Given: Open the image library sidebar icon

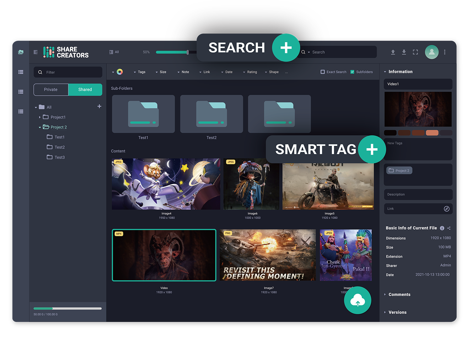Looking at the screenshot, I should pos(21,52).
